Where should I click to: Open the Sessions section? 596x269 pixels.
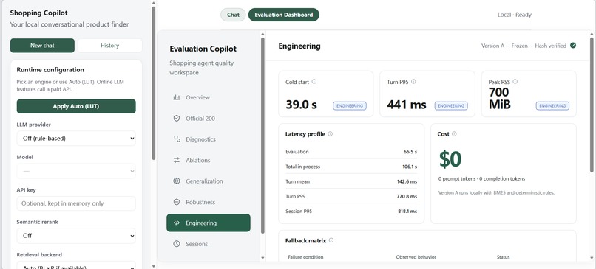pos(209,244)
